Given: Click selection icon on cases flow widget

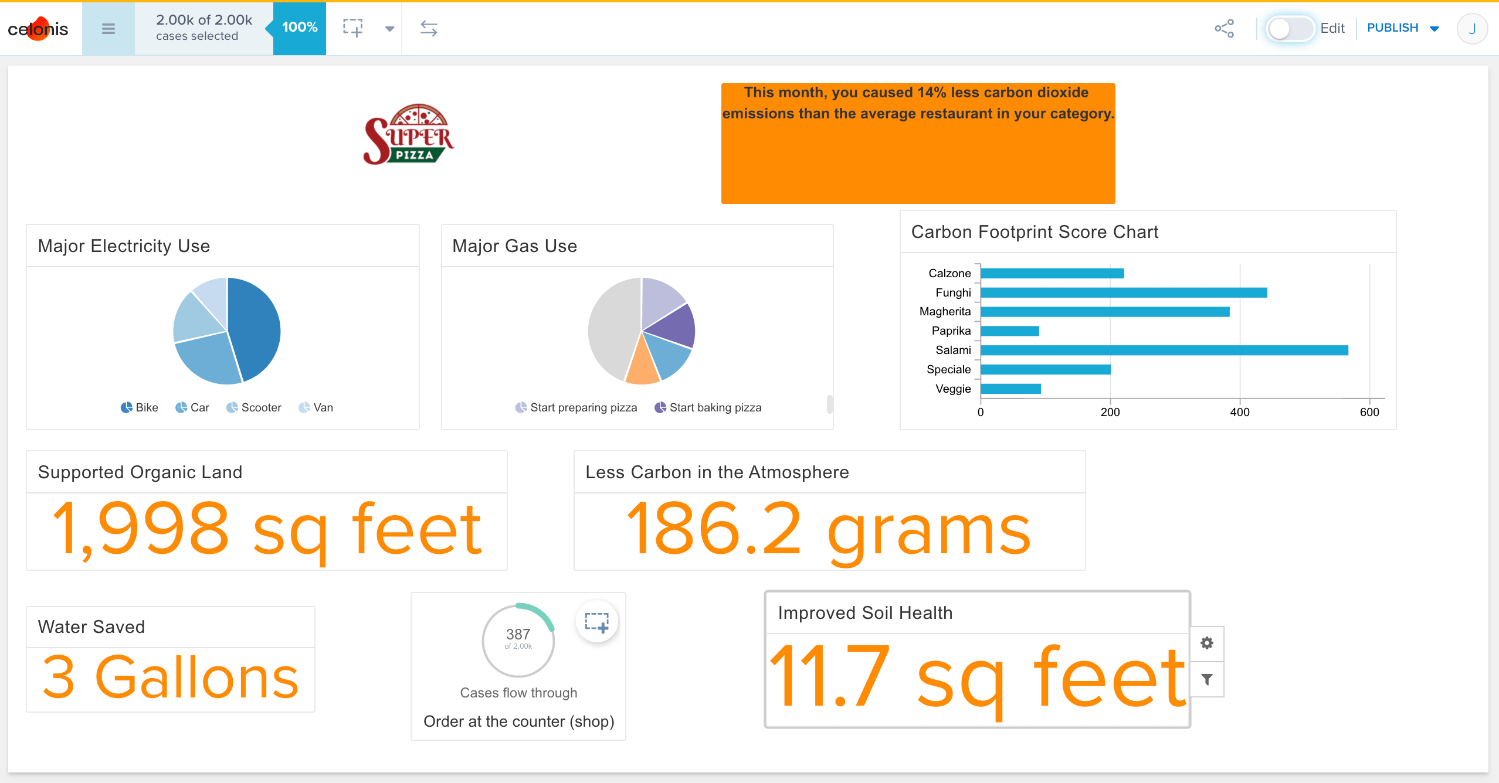Looking at the screenshot, I should click(x=597, y=621).
